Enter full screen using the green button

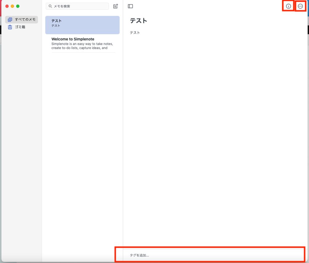(x=18, y=6)
